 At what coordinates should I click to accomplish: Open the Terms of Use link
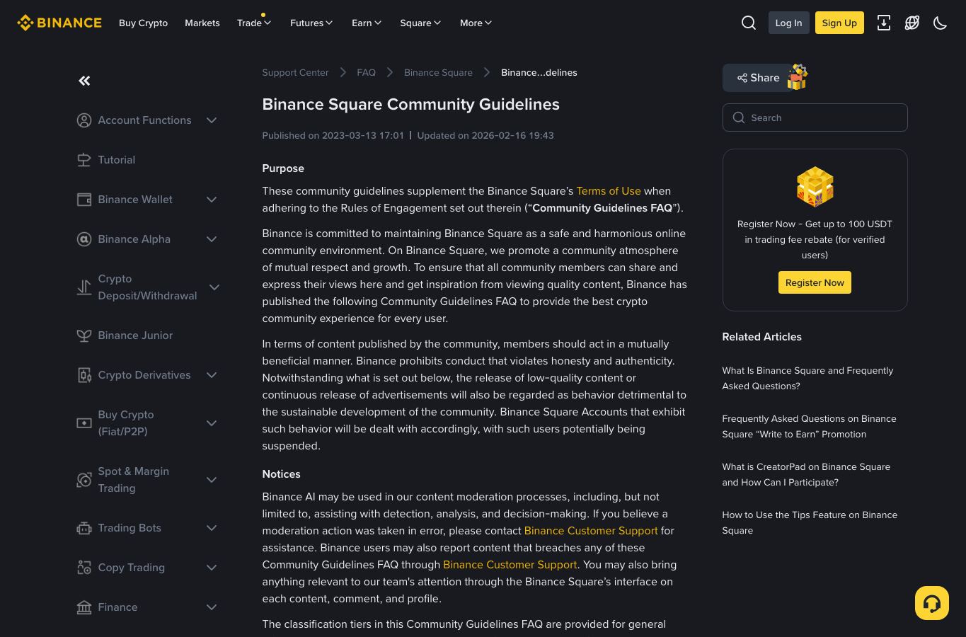coord(609,191)
